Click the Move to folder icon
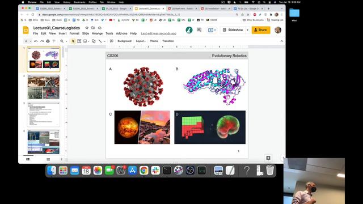 coord(93,28)
